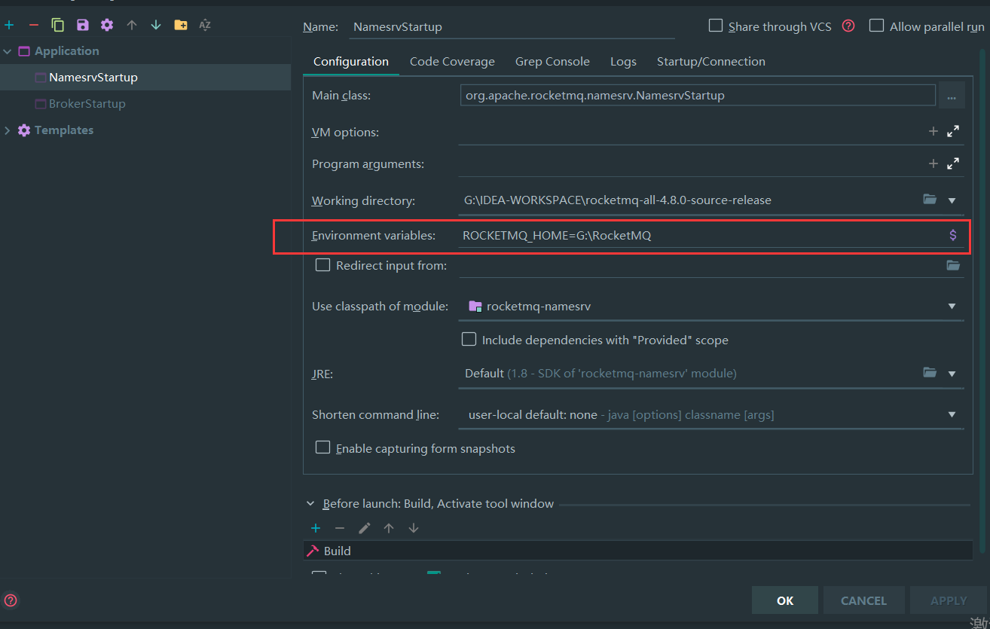Sort configurations alphabetically
This screenshot has width=990, height=629.
(205, 25)
